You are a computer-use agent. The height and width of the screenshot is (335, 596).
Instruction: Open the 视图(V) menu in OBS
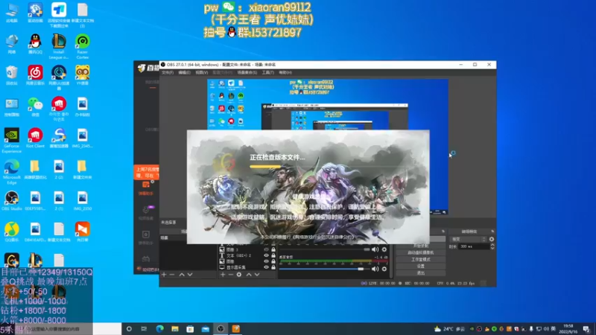click(x=201, y=72)
